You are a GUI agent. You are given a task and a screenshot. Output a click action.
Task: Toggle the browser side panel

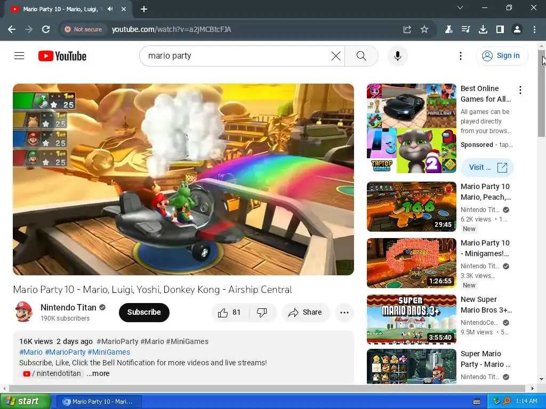tap(500, 30)
